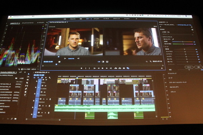This screenshot has width=203, height=135.
Task: Export frame with camera icon
Action: point(124,68)
